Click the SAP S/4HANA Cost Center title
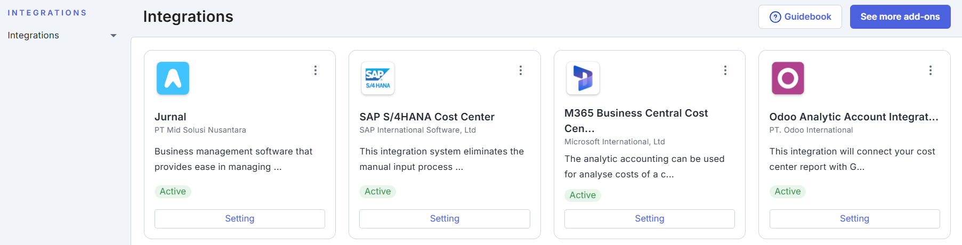962x245 pixels. [x=427, y=117]
